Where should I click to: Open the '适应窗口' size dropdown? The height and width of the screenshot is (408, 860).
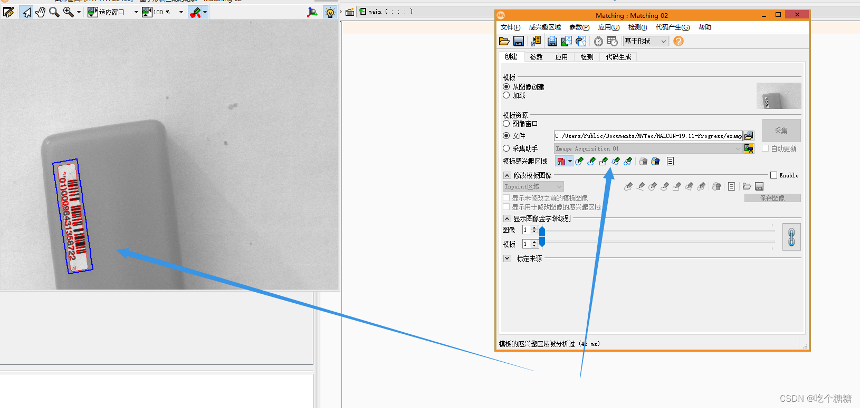(x=136, y=12)
